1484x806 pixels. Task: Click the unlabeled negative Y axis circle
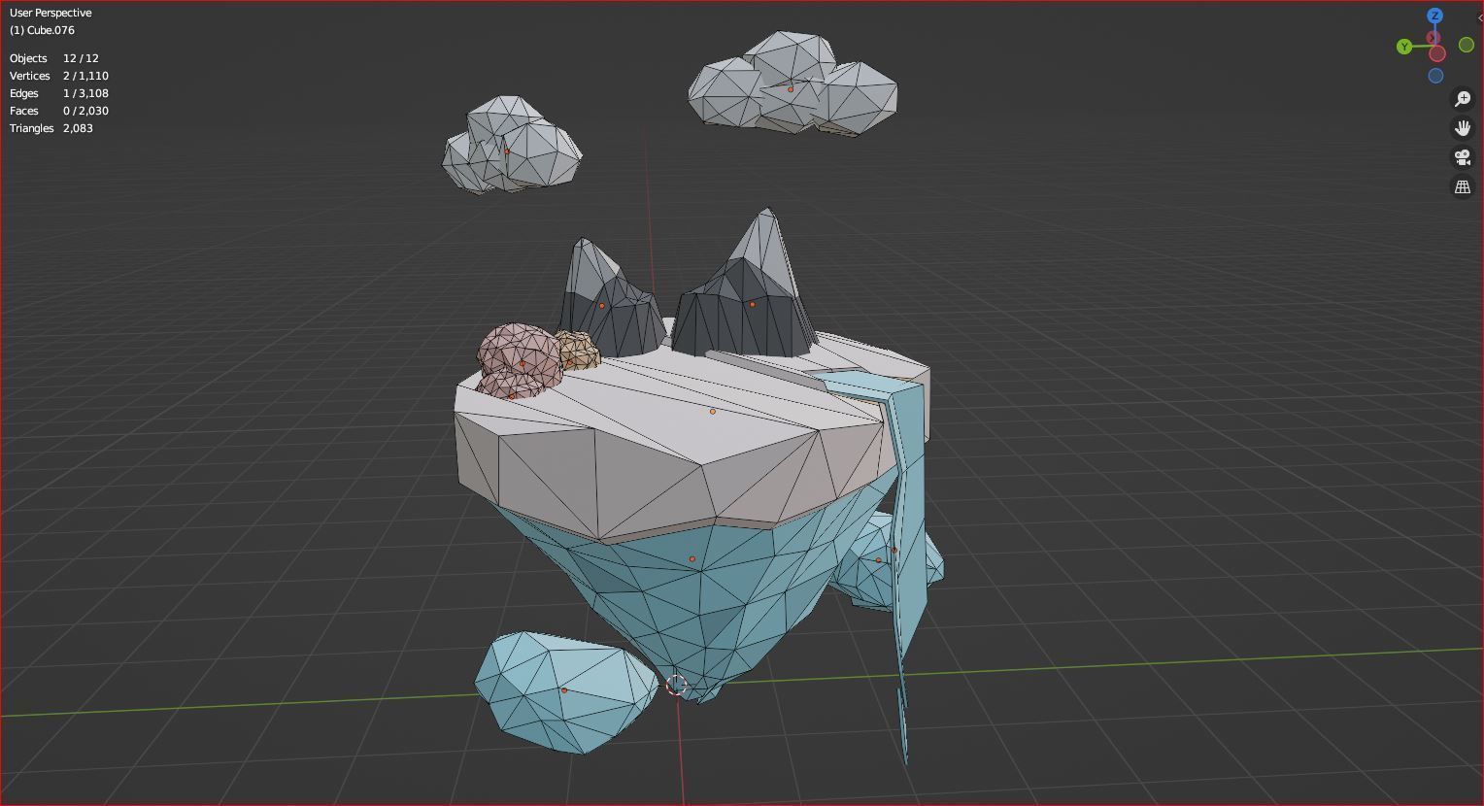[x=1467, y=45]
